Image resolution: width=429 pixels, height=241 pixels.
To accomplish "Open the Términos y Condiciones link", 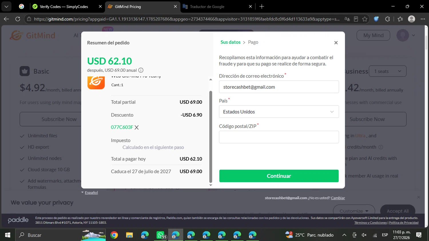I will pos(370,223).
